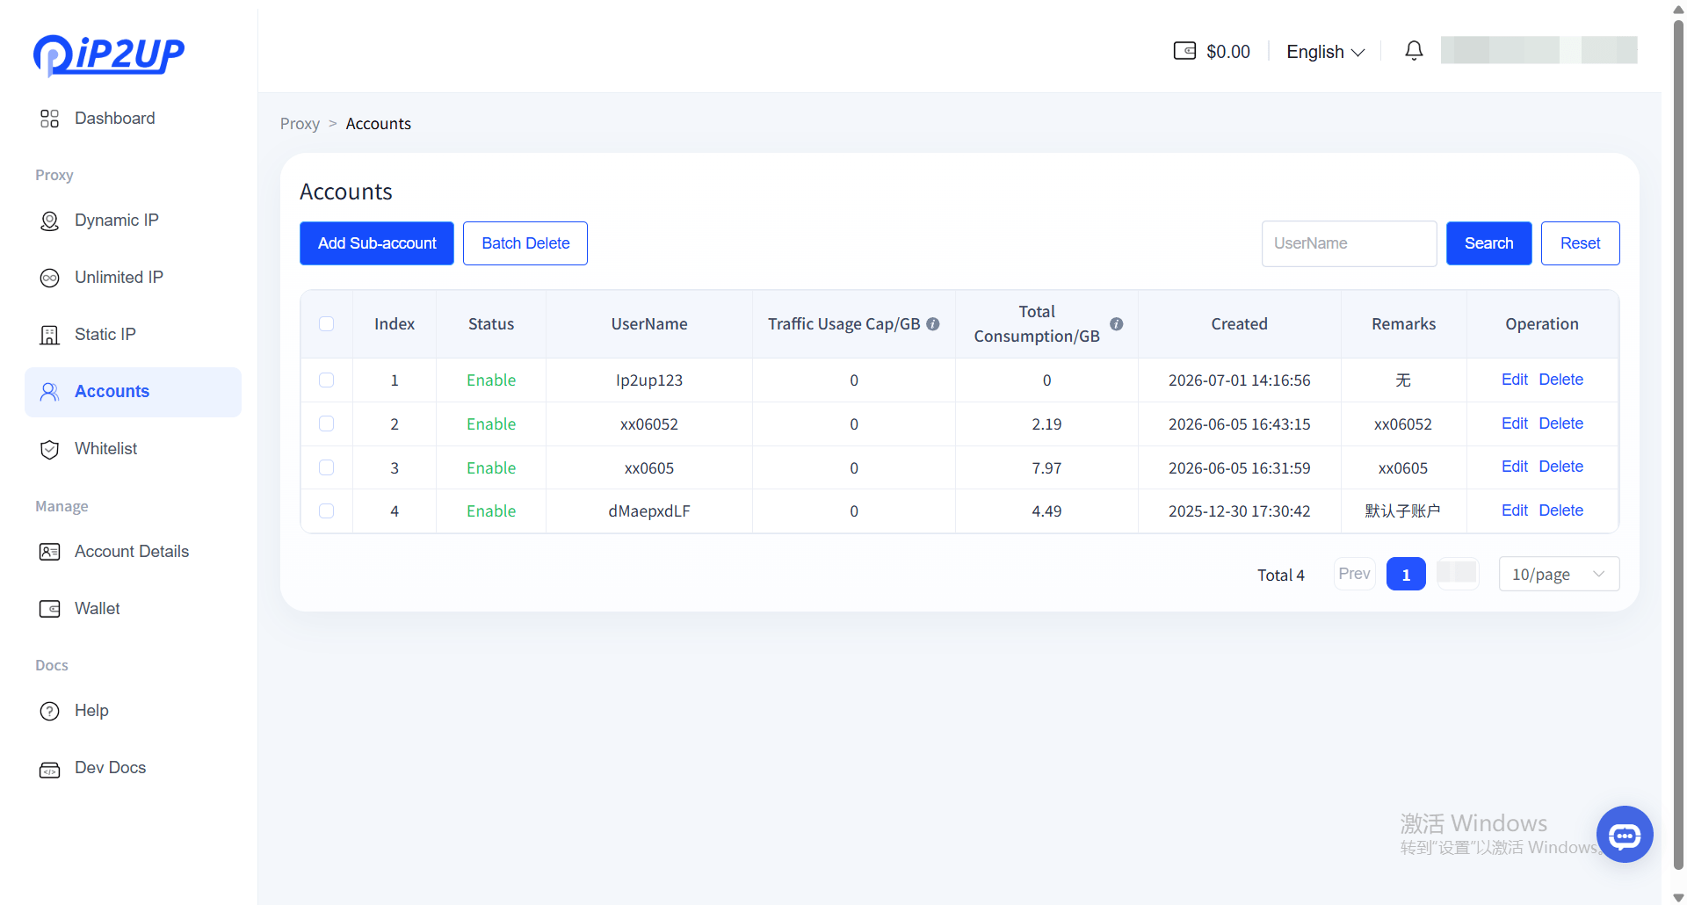Edit the xx06052 account
The image size is (1687, 905).
tap(1514, 424)
